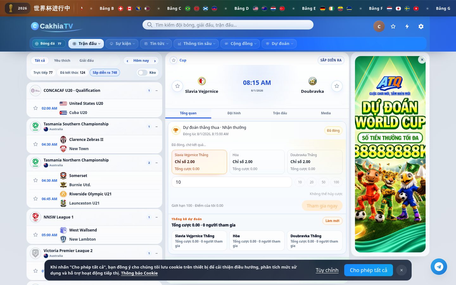Image resolution: width=456 pixels, height=285 pixels.
Task: Favorite the Clarence Zebras II match
Action: (x=35, y=144)
